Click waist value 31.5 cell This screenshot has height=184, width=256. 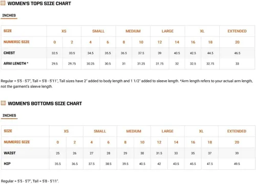[x=159, y=153]
